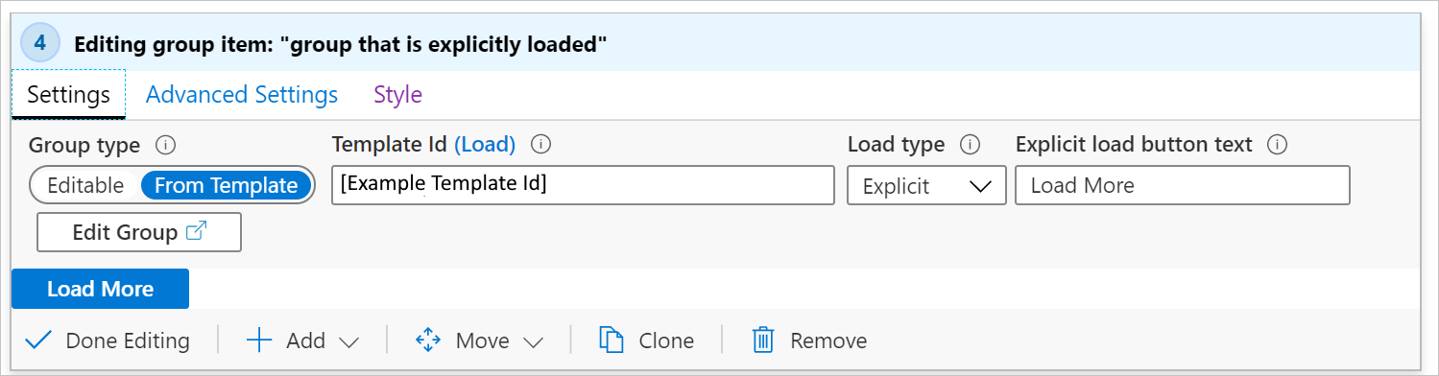1439x376 pixels.
Task: Click the Group type info icon
Action: tap(165, 145)
